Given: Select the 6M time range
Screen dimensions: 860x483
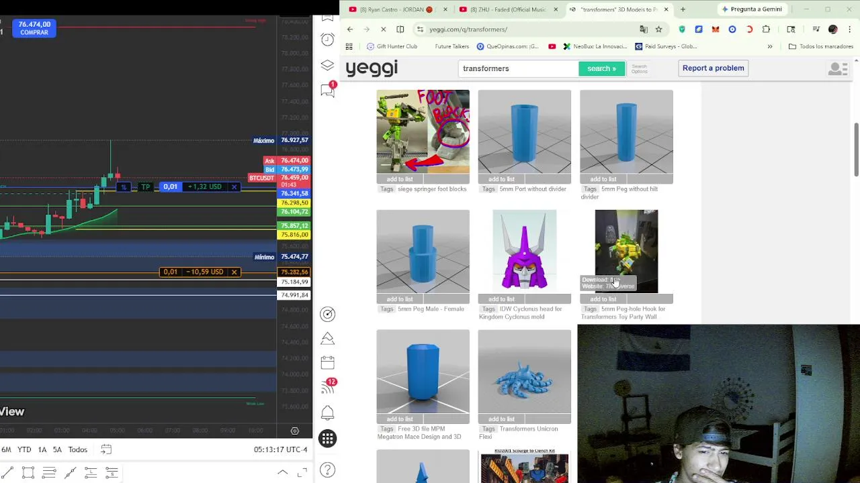Looking at the screenshot, I should pyautogui.click(x=6, y=449).
